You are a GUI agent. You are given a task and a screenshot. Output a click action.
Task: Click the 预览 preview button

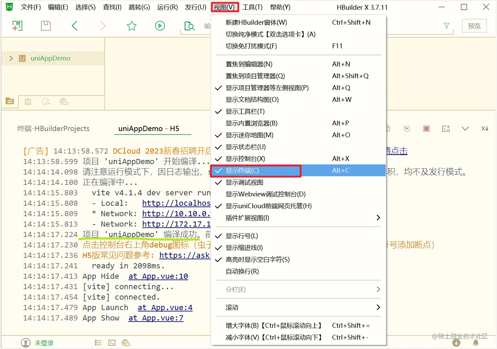(474, 26)
